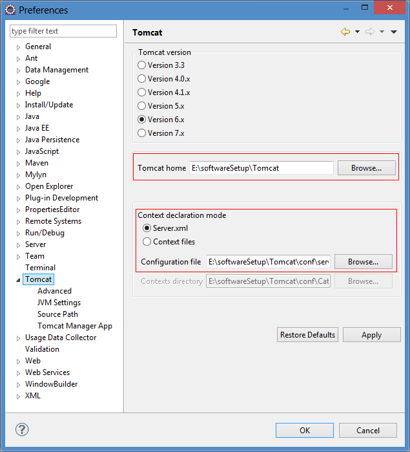
Task: Select Plug-in Development preferences
Action: pyautogui.click(x=61, y=198)
